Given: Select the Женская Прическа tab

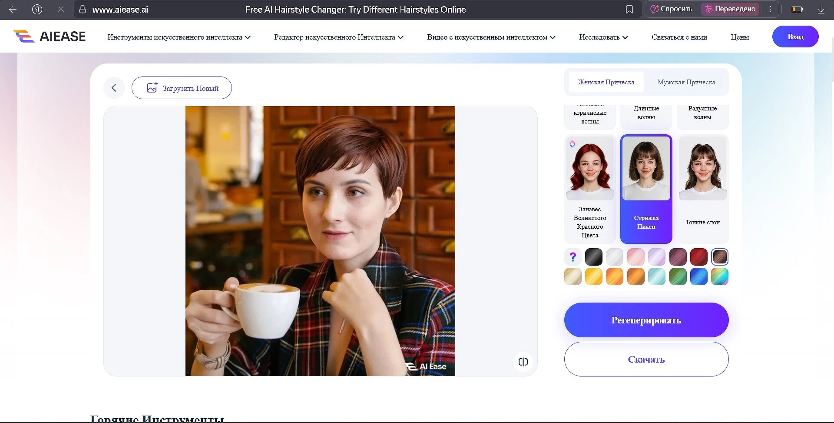Looking at the screenshot, I should (x=606, y=82).
